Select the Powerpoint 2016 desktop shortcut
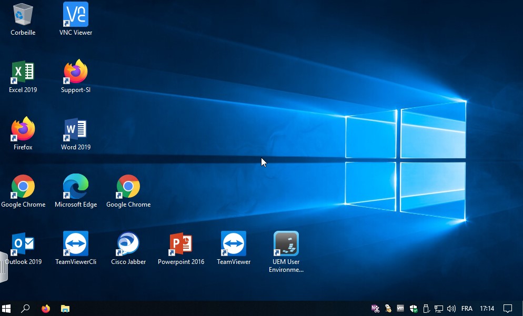The image size is (523, 316). coord(181,244)
